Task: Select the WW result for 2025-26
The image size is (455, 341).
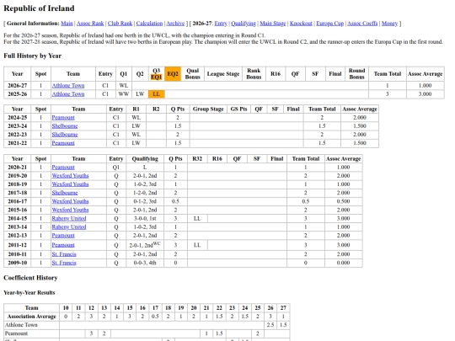Action: point(124,94)
